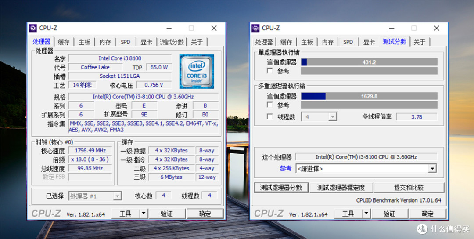Viewport: 474px width, 239px height.
Task: Click the 三级 cache value 6 MBytes
Action: [x=172, y=177]
